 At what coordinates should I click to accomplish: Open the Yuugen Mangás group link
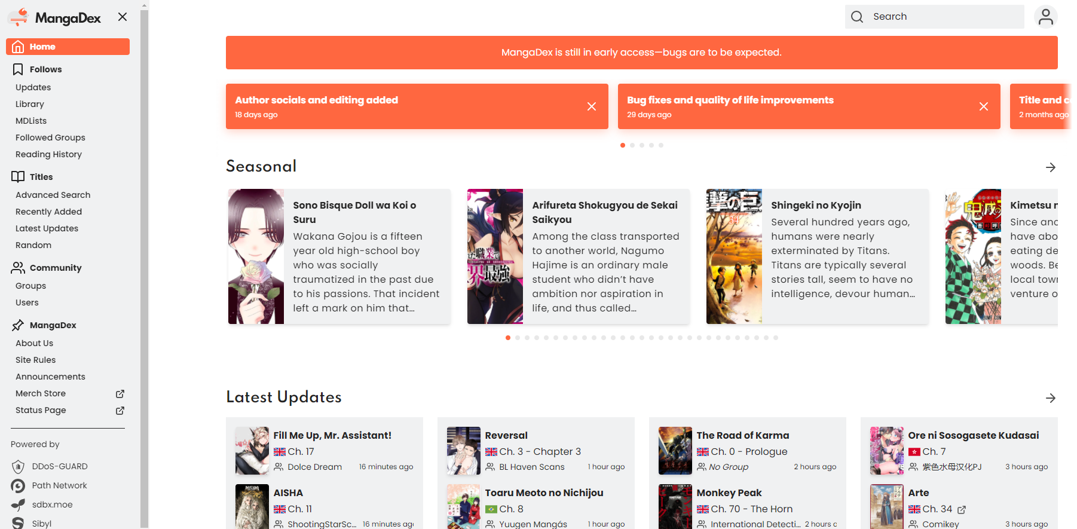click(x=533, y=524)
